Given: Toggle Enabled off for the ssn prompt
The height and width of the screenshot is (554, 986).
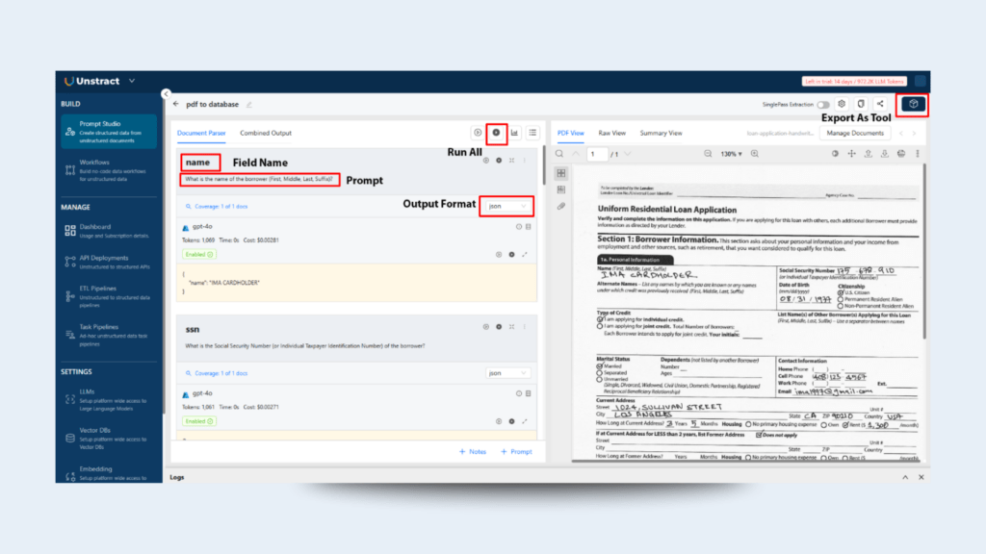Looking at the screenshot, I should coord(197,419).
